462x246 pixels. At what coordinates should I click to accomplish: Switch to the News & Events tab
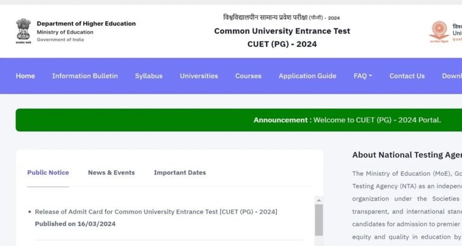[x=111, y=173]
